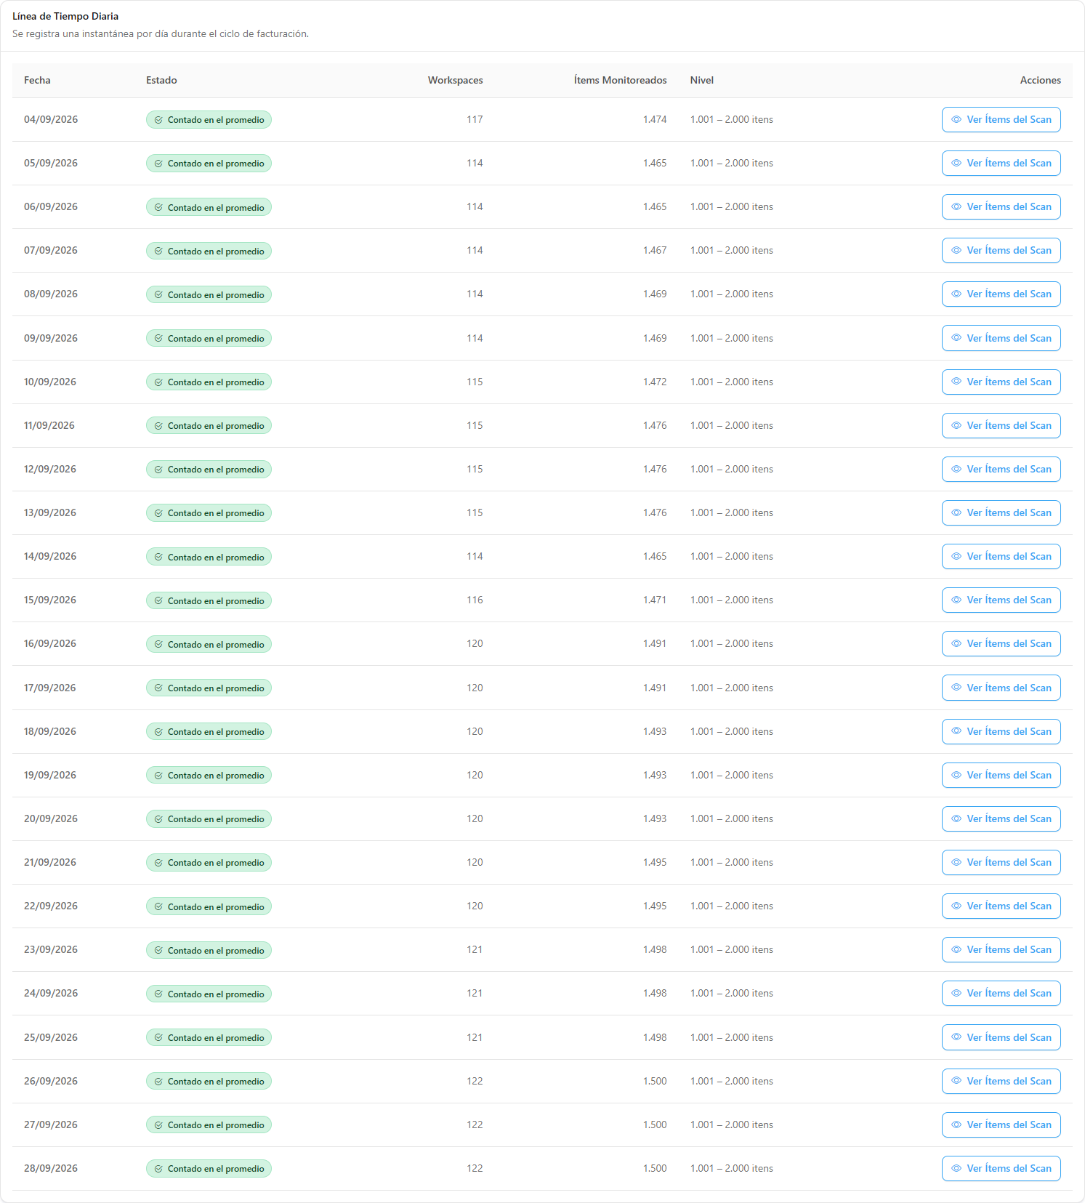Click the Estado column header

click(161, 81)
